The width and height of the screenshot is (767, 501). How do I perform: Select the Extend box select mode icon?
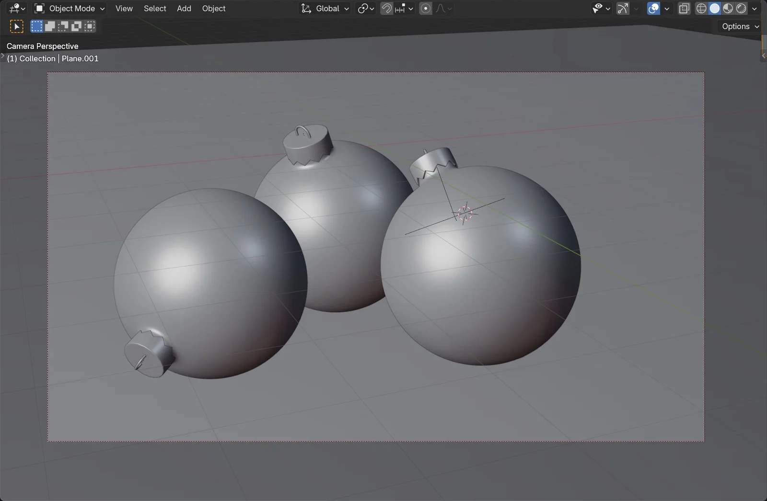coord(49,26)
